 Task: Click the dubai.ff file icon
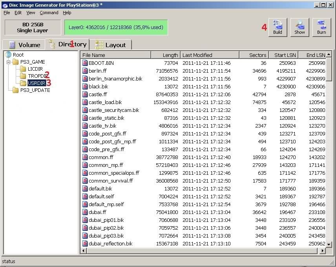85,212
